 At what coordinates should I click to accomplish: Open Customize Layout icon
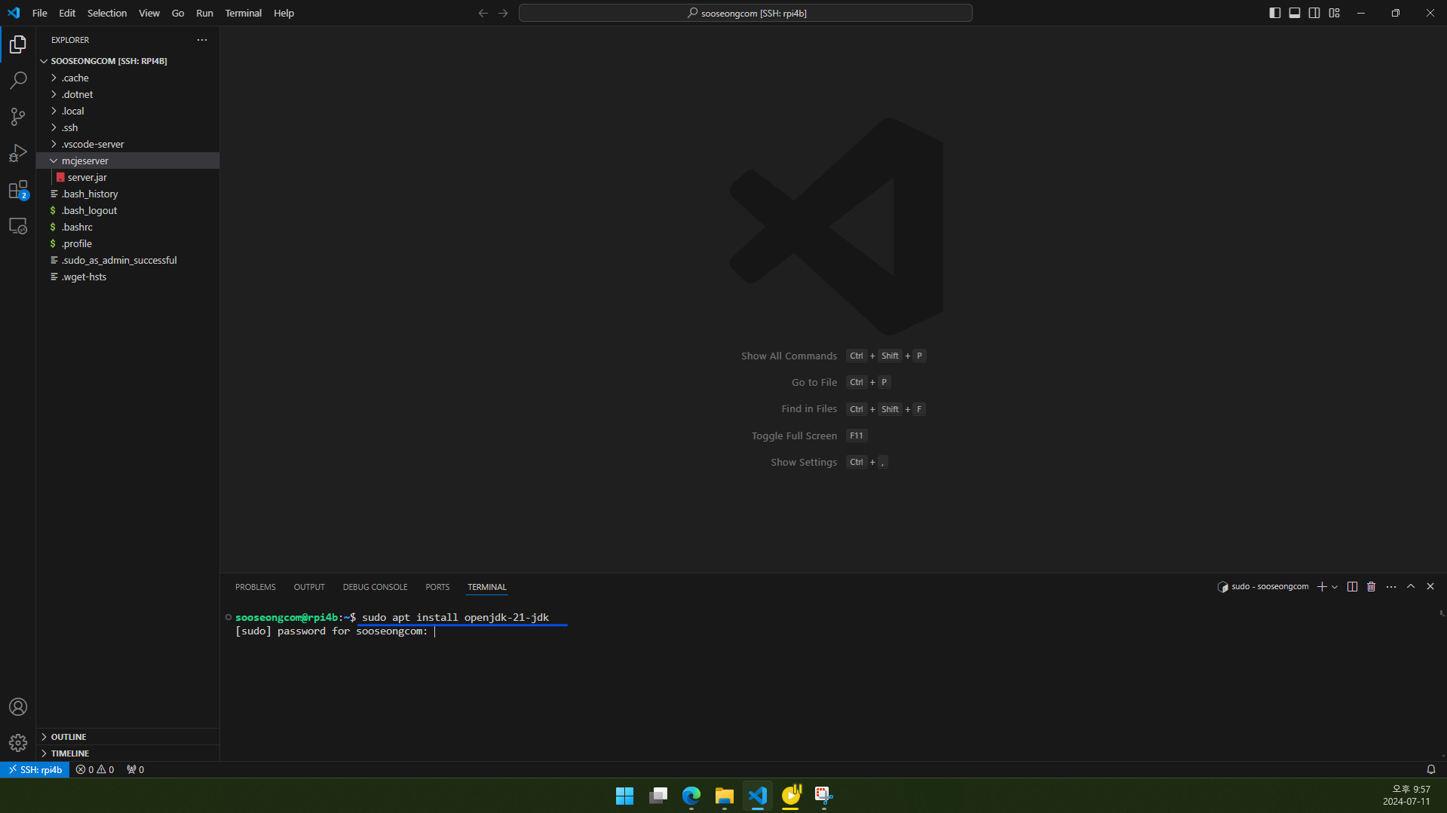(1335, 13)
